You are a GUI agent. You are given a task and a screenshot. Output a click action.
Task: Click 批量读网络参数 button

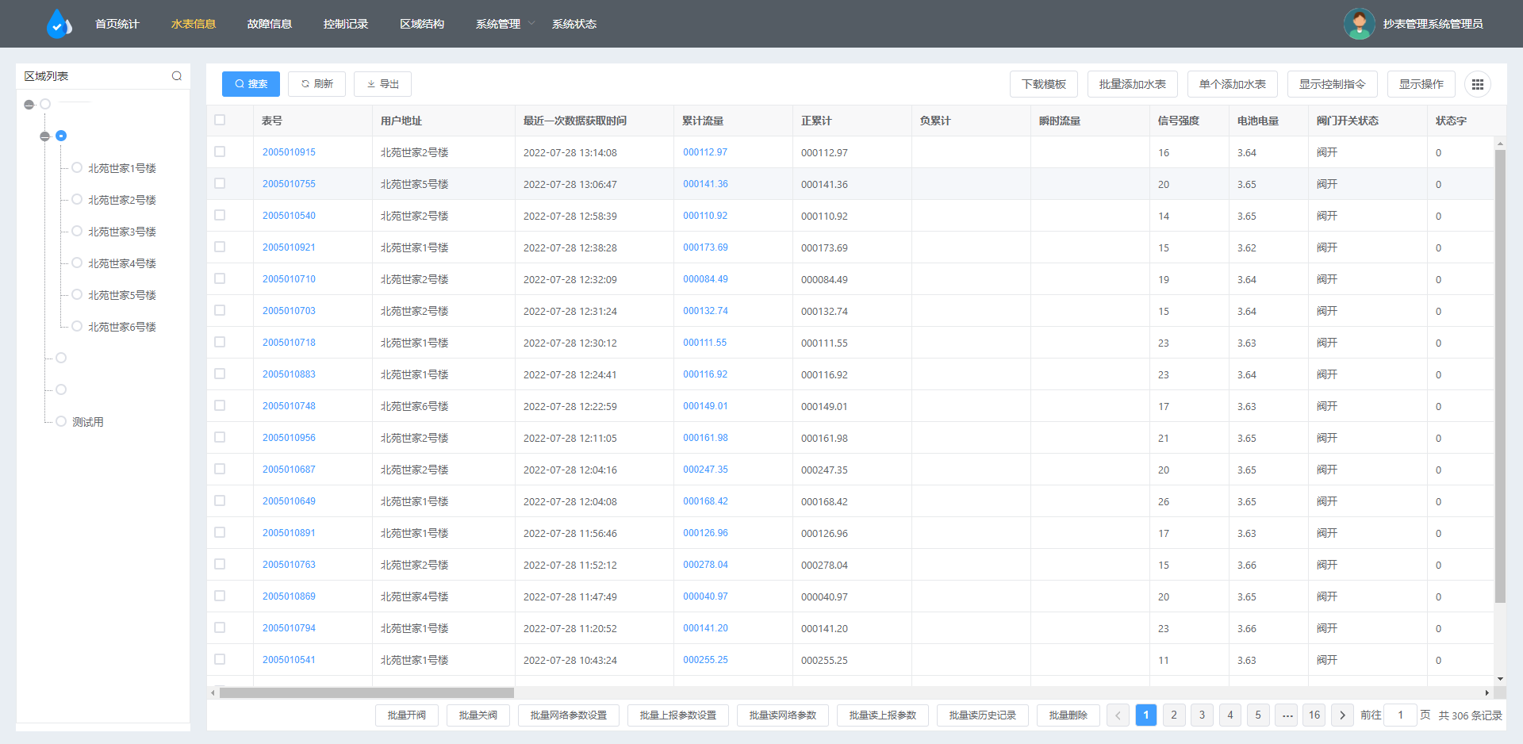(x=783, y=715)
